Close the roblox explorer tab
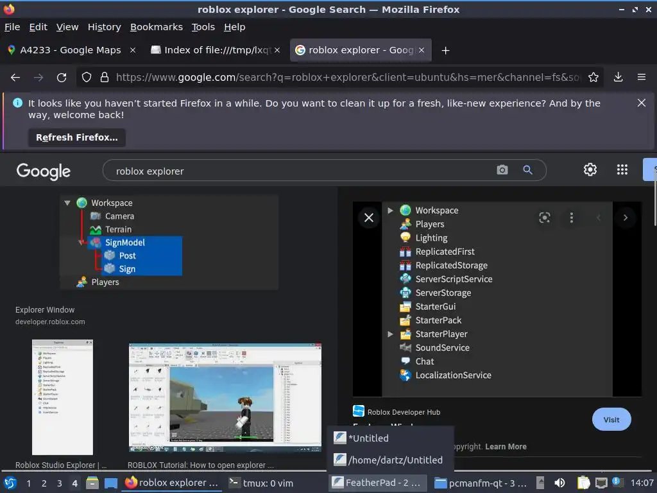Image resolution: width=657 pixels, height=493 pixels. pos(422,50)
